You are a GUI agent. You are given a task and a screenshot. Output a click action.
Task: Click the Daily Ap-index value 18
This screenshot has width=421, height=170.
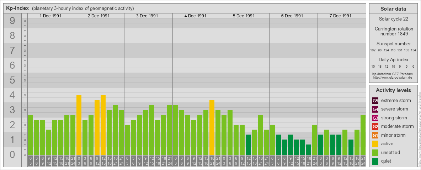(x=380, y=66)
